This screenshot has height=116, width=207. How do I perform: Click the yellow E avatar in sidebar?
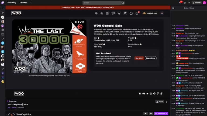[3, 82]
